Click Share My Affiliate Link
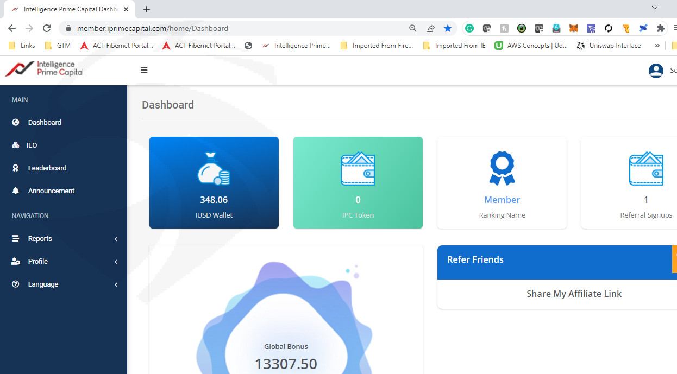Viewport: 677px width, 374px height. click(x=574, y=294)
